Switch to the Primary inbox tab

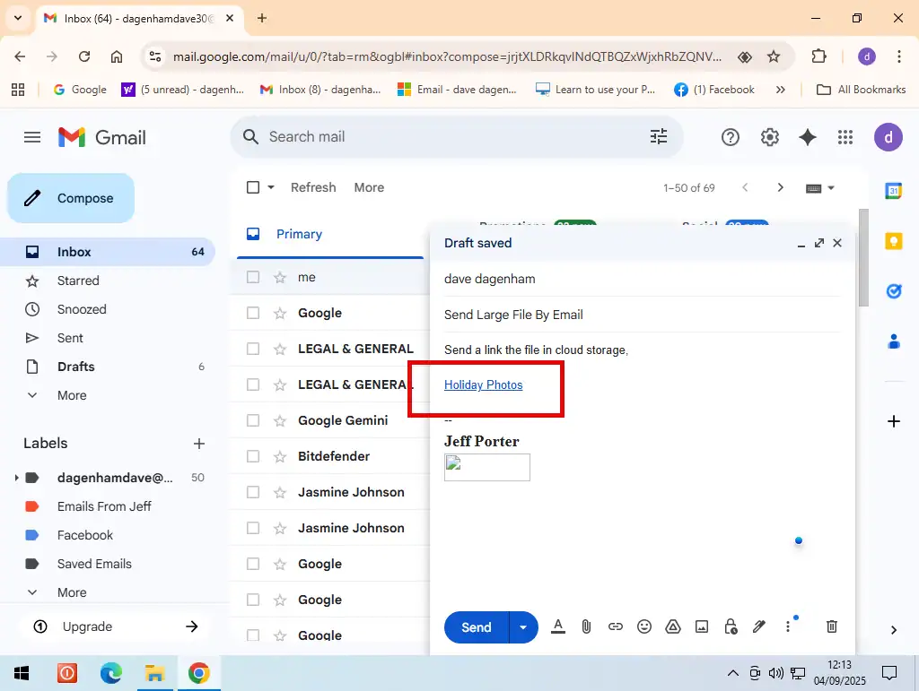click(299, 234)
